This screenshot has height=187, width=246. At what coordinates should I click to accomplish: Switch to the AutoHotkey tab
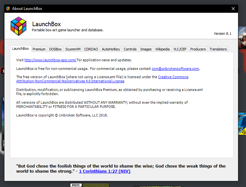111,49
